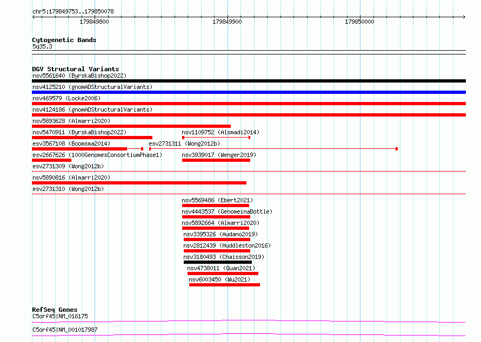Click the C5orf45|NM_016175 gene label

tap(60, 316)
